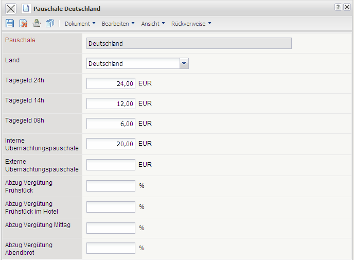Expand the Dokument menu
Viewport: 354px width, 260px height.
tap(80, 23)
